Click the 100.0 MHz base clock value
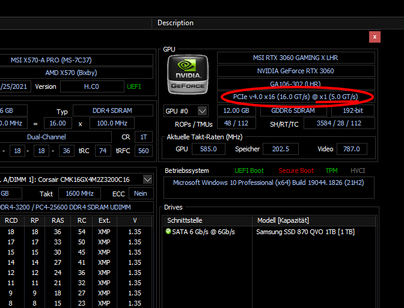 [x=112, y=123]
